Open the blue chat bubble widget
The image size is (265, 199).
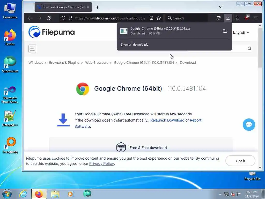[249, 125]
